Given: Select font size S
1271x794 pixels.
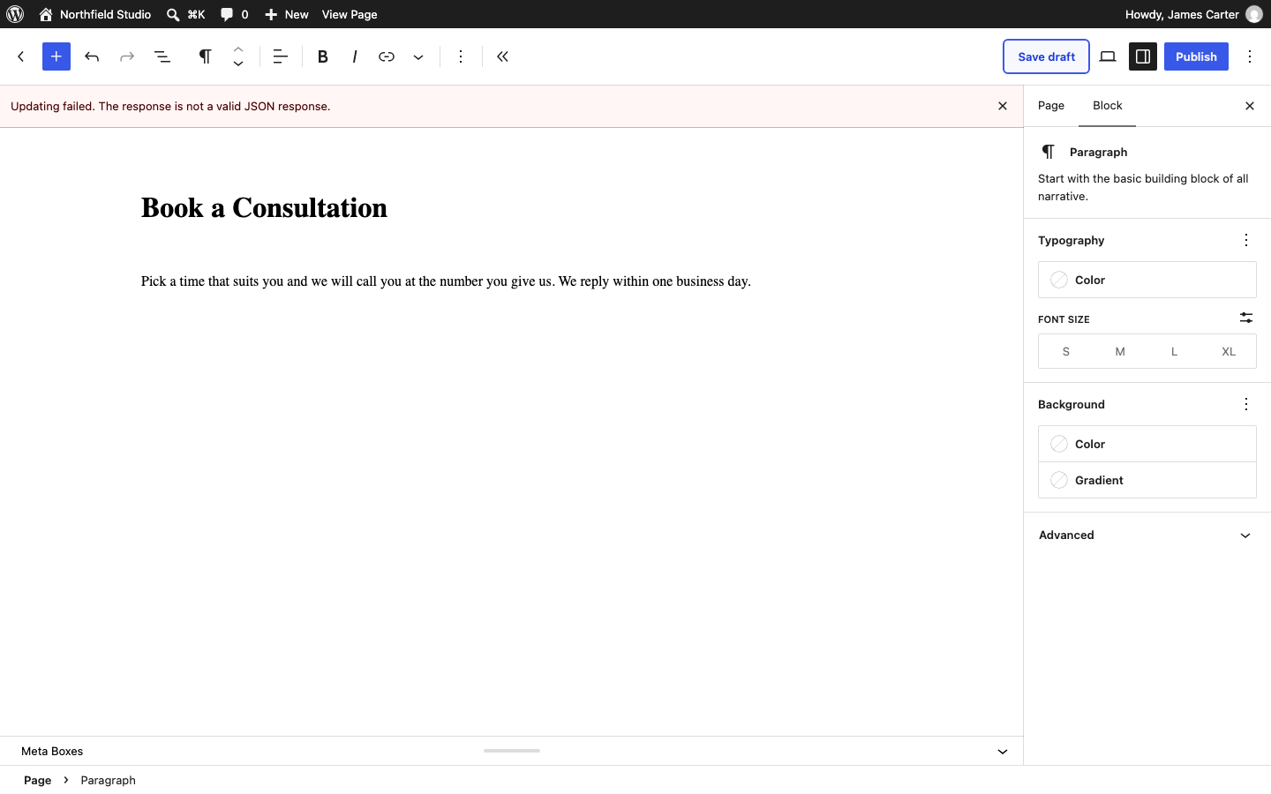Looking at the screenshot, I should (x=1066, y=351).
